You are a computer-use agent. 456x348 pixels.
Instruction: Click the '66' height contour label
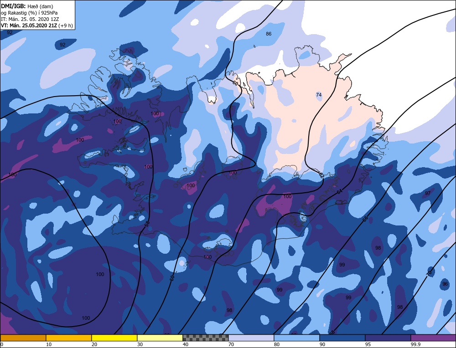(365, 219)
